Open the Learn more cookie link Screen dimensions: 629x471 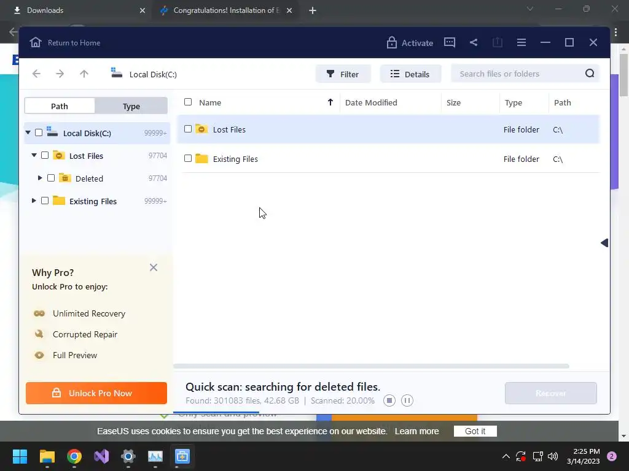coord(416,431)
